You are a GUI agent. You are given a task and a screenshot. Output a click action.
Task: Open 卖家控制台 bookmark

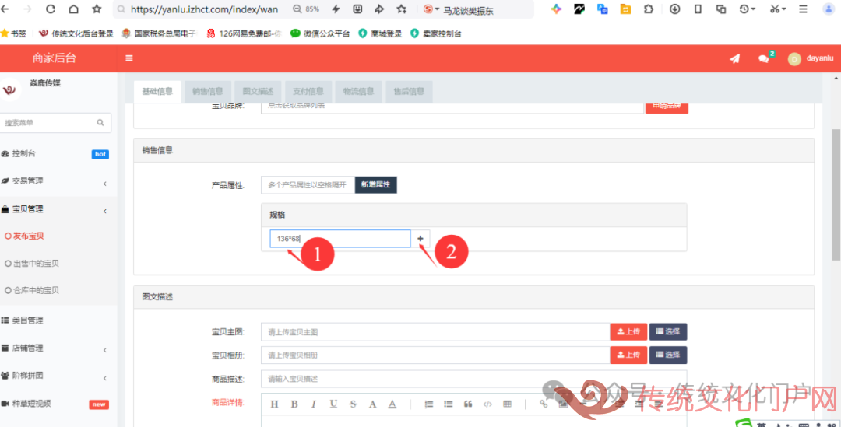tap(436, 33)
